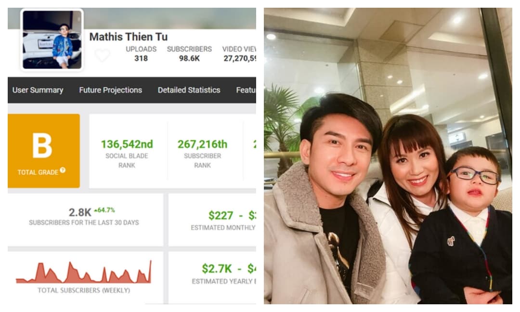520x312 pixels.
Task: Click the Video Views number
Action: point(239,58)
